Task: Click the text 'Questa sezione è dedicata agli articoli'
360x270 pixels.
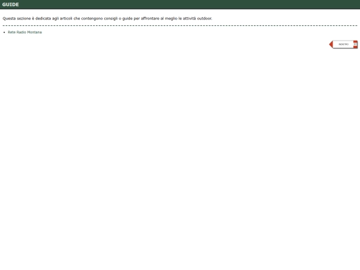Action: (x=37, y=19)
